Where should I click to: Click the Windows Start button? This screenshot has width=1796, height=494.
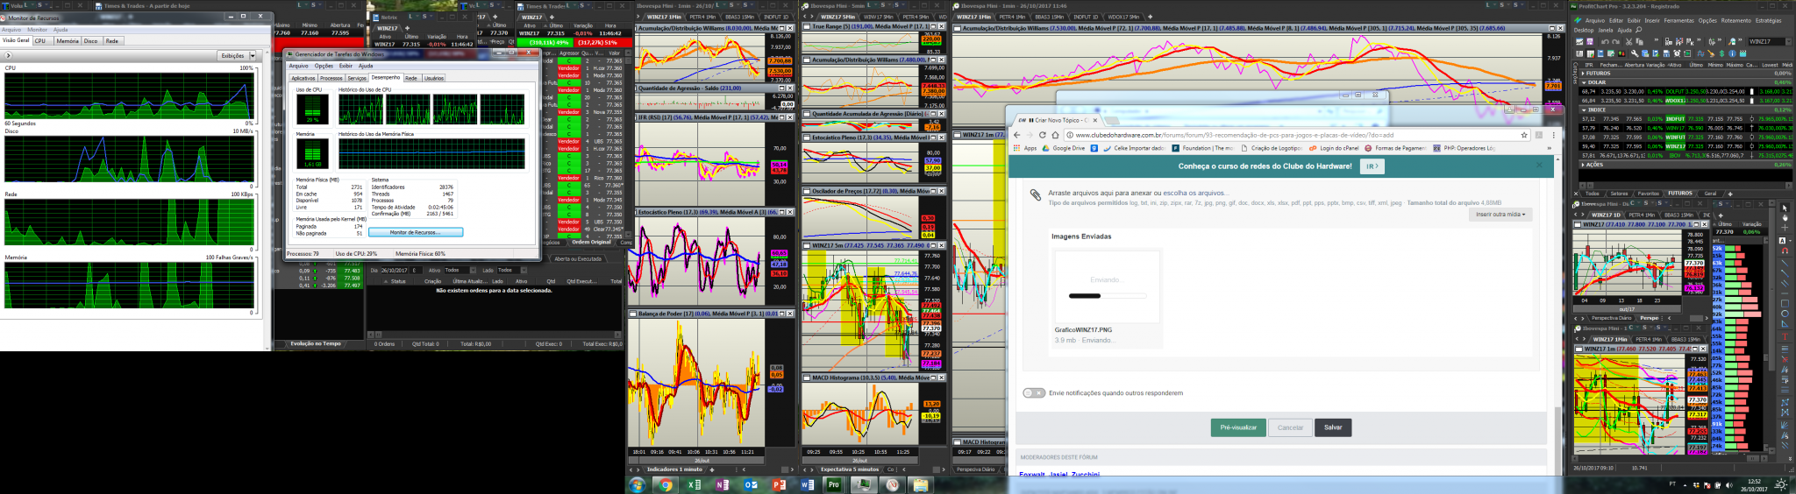coord(637,484)
